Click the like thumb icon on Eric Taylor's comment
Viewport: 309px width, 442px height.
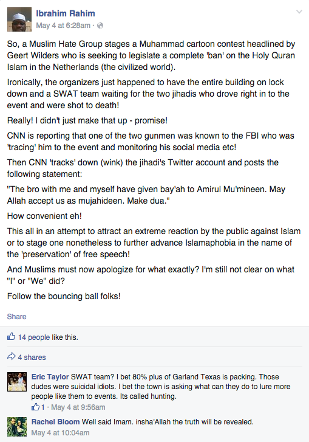pyautogui.click(x=35, y=407)
